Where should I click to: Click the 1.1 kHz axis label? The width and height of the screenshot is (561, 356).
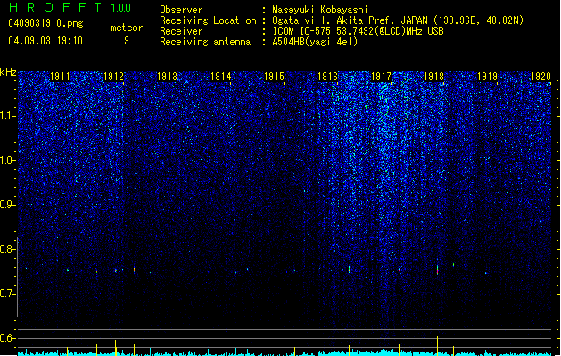7,116
